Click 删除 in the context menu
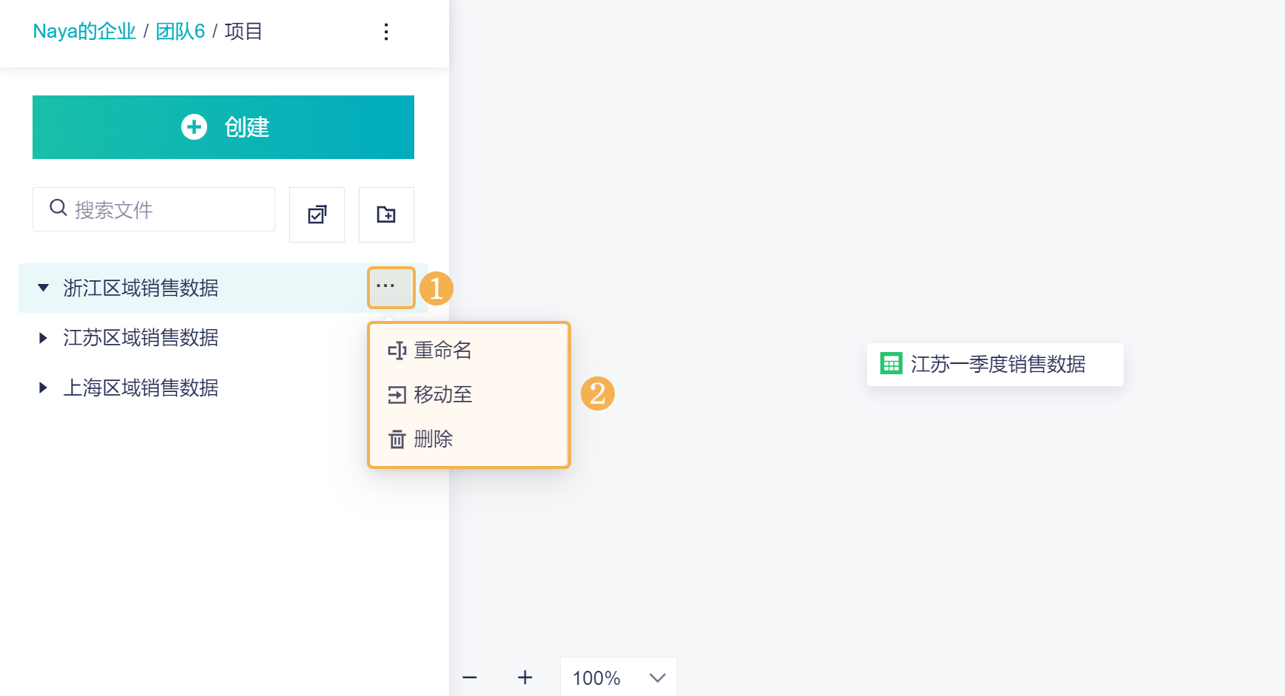Image resolution: width=1285 pixels, height=696 pixels. point(433,439)
